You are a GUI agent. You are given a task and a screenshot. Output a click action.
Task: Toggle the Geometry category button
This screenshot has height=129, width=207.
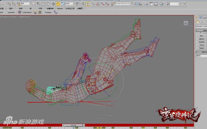(x=197, y=22)
